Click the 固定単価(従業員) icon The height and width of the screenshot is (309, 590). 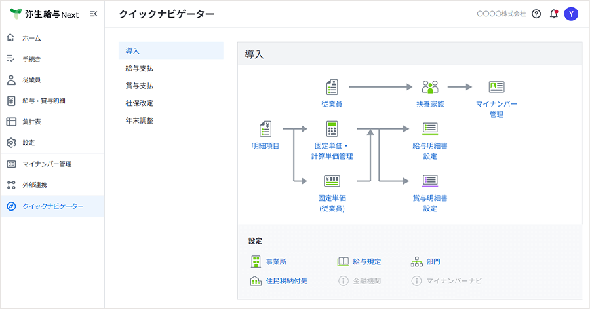(x=332, y=181)
